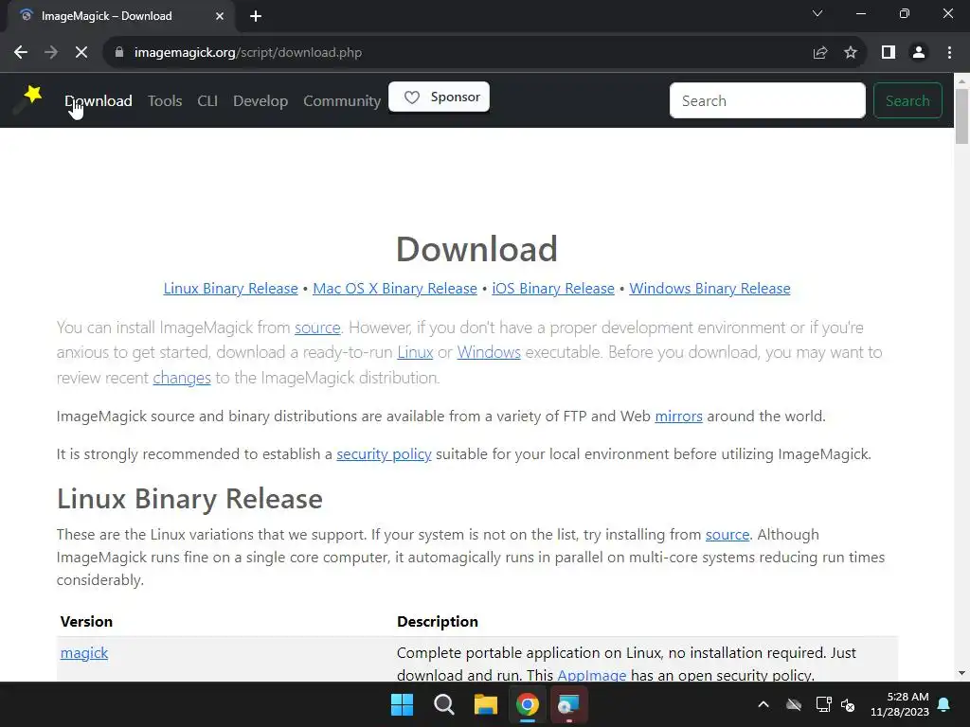Image resolution: width=970 pixels, height=727 pixels.
Task: Click the network tray icon
Action: coord(823,704)
